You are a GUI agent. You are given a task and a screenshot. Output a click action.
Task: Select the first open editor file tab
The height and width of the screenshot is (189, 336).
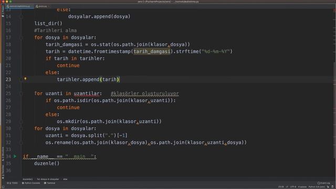20,6
